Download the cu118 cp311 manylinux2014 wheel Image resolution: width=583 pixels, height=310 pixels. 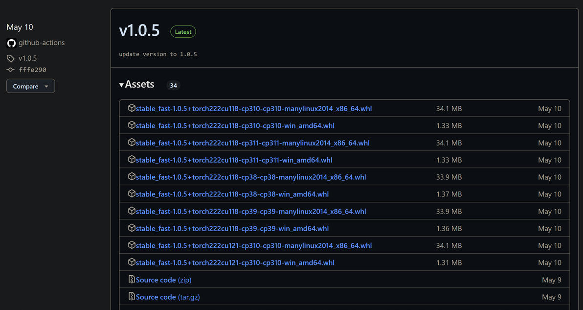point(252,143)
